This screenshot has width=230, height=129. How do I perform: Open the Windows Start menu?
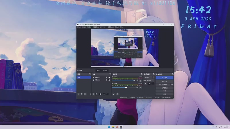[x=109, y=127]
